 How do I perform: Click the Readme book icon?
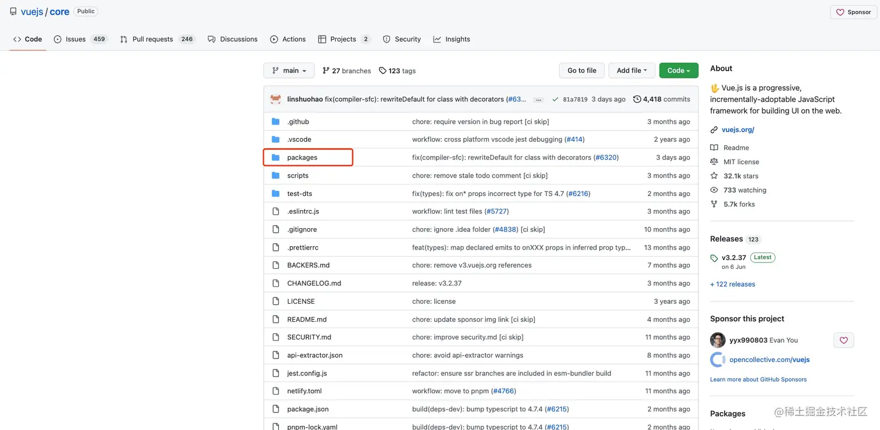click(x=714, y=148)
